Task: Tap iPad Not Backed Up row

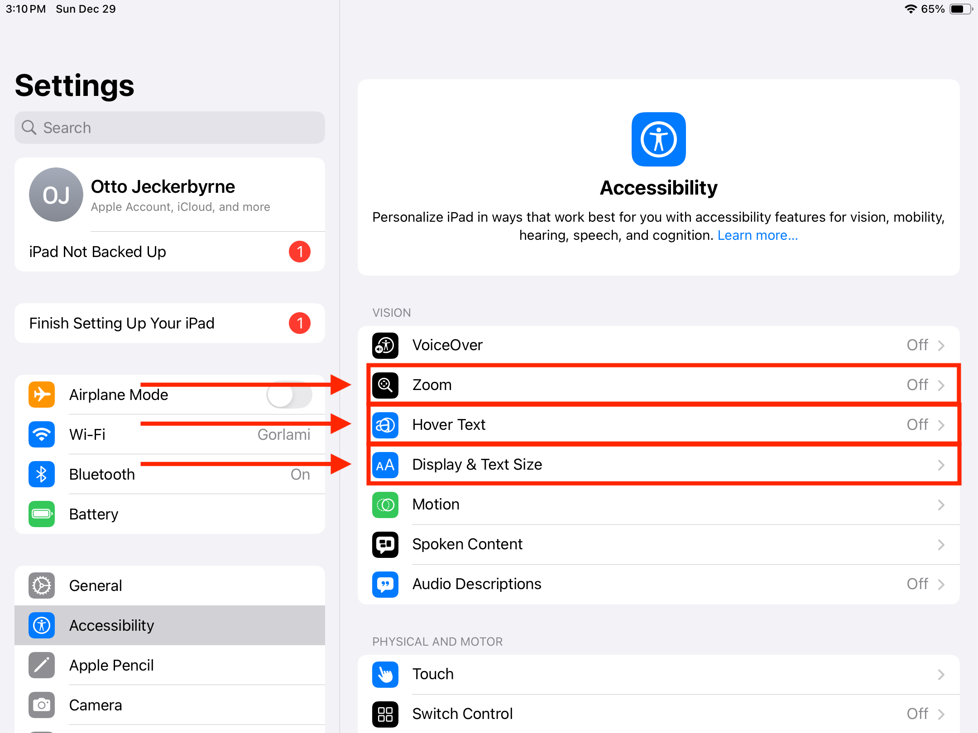Action: 170,252
